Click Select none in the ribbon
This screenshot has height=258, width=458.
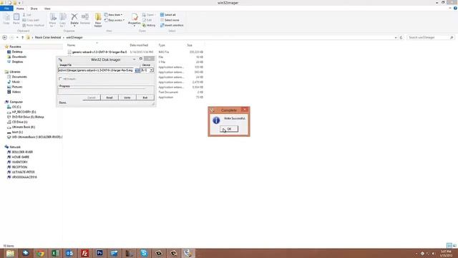[x=170, y=20]
